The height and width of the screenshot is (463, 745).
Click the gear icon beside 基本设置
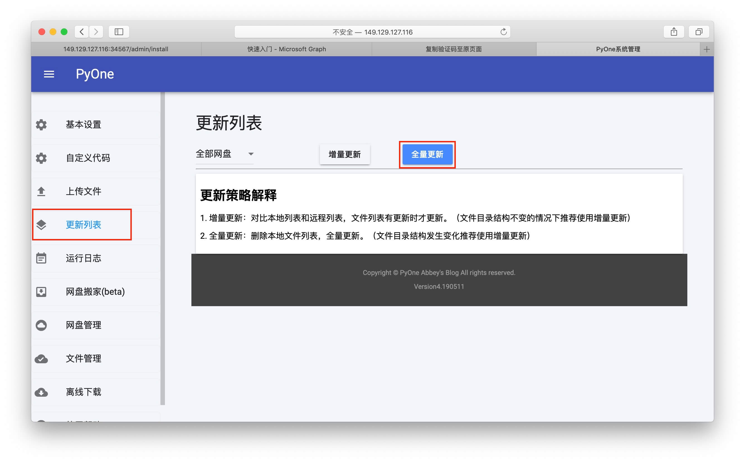point(41,125)
